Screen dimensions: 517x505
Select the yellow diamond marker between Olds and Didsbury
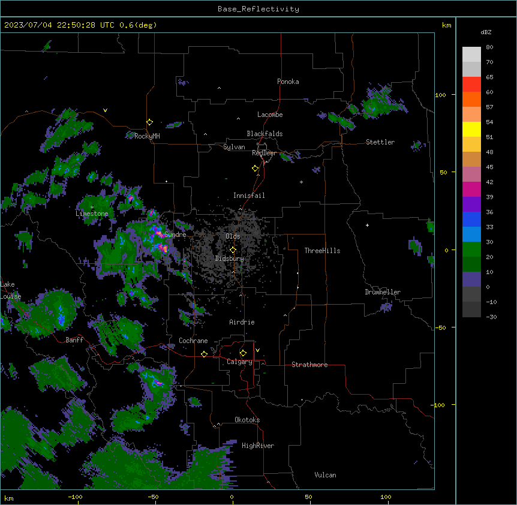[233, 250]
